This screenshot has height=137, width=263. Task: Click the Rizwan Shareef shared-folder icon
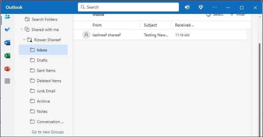click(30, 40)
